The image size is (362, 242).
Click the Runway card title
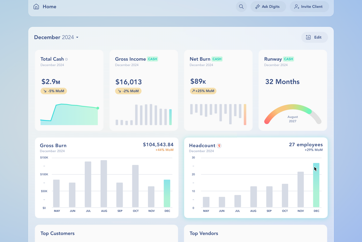273,59
